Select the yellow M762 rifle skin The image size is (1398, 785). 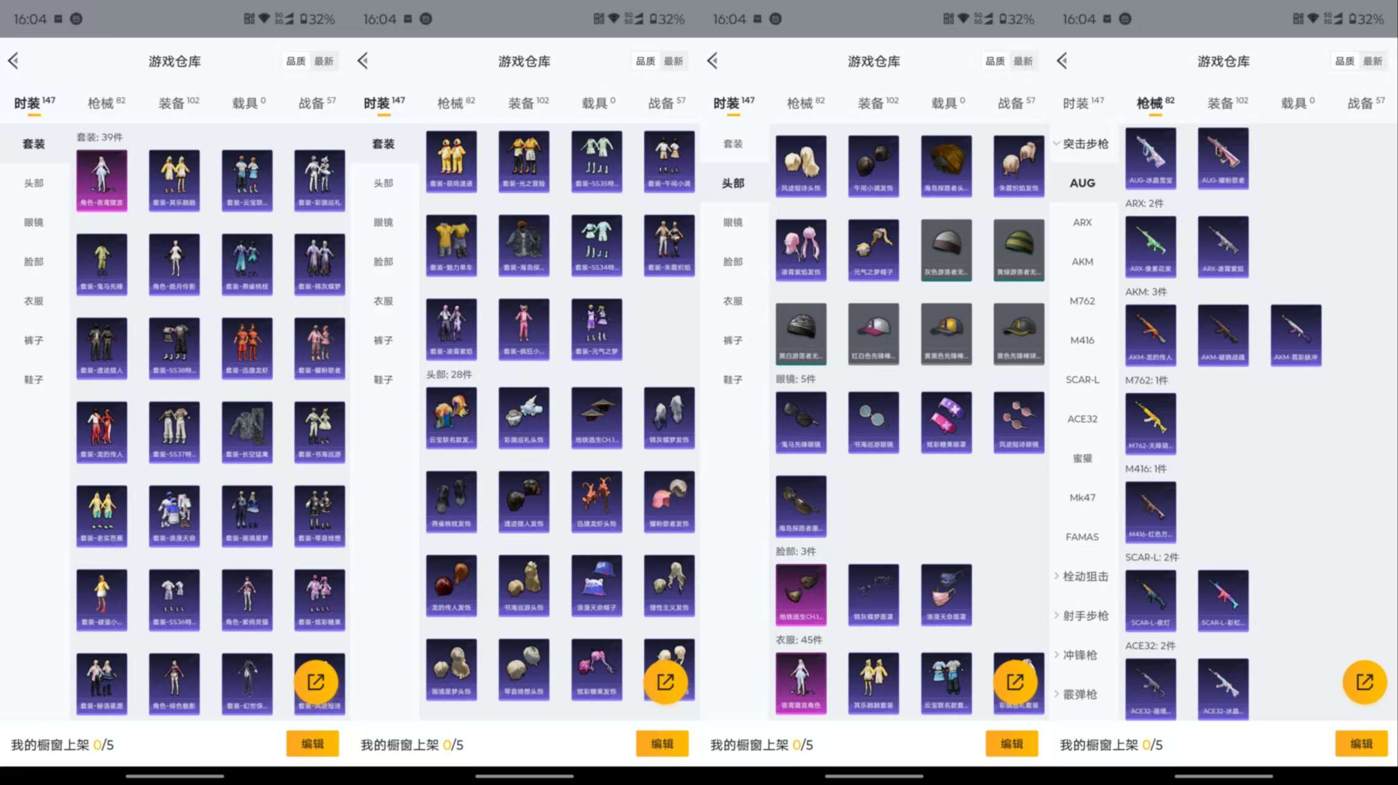click(1150, 423)
